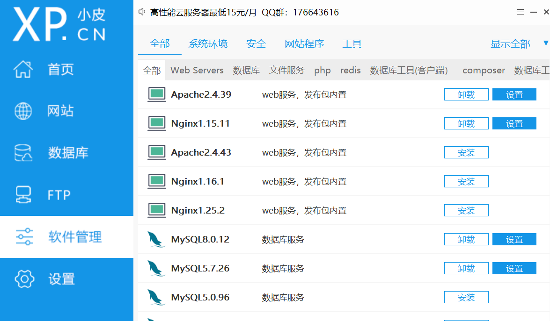
Task: Click the MySQL5.0.96 name text
Action: pyautogui.click(x=200, y=298)
